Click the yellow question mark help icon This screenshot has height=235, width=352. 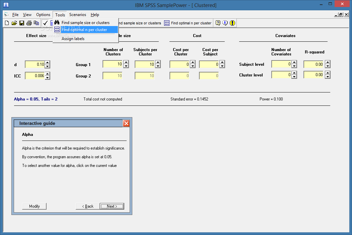pos(218,23)
